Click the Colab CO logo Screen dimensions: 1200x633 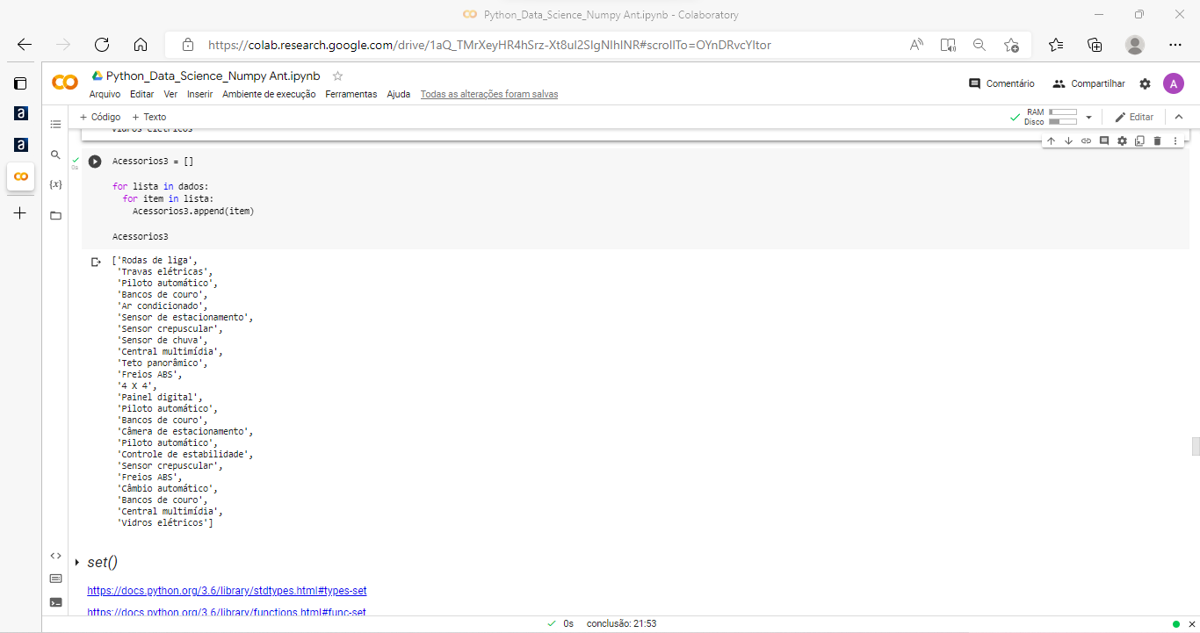click(x=65, y=83)
